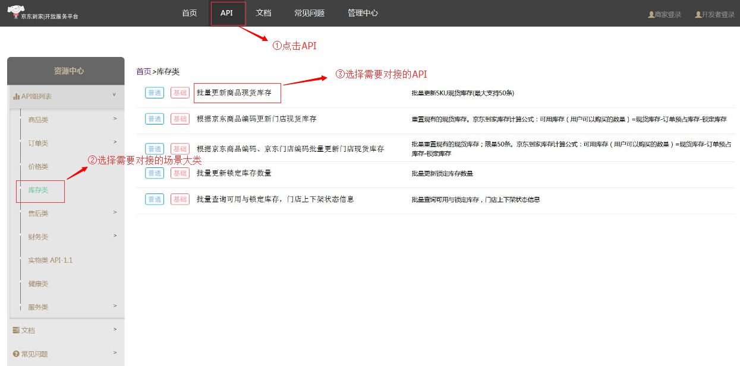Expand the 商品类 category arrow
The height and width of the screenshot is (366, 740).
115,119
